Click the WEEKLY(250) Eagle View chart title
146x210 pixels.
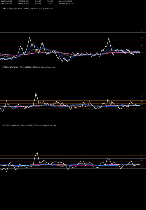[29, 67]
